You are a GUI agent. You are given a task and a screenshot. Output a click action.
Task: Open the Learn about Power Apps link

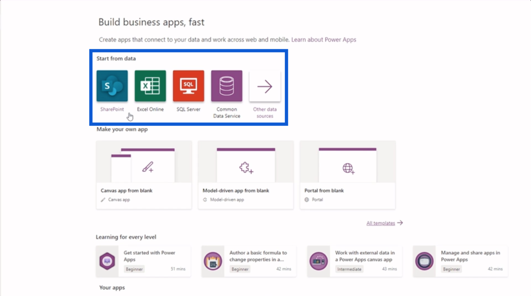[x=324, y=39]
